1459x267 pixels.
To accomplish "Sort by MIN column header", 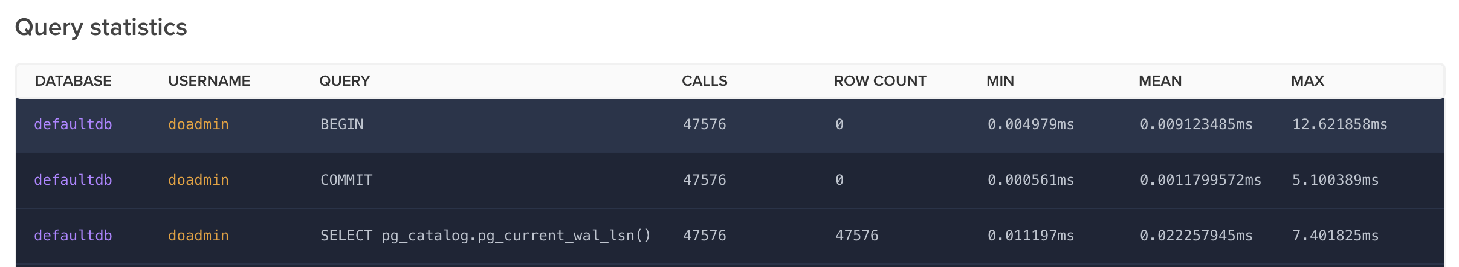I will coord(1000,81).
